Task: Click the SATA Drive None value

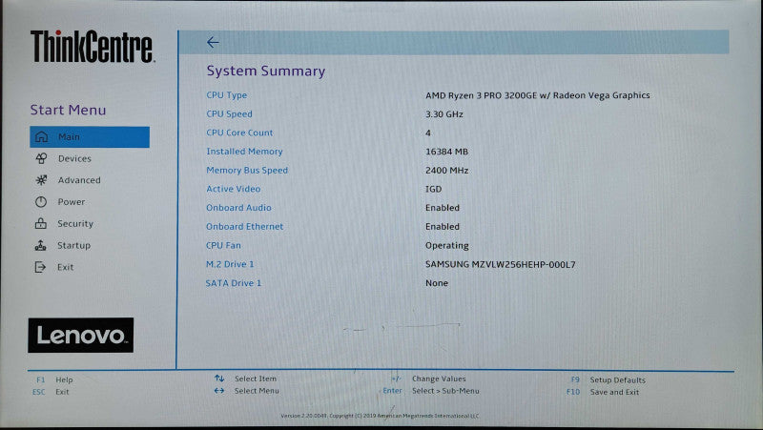Action: pos(437,283)
